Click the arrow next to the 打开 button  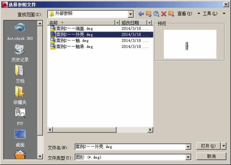coord(224,146)
